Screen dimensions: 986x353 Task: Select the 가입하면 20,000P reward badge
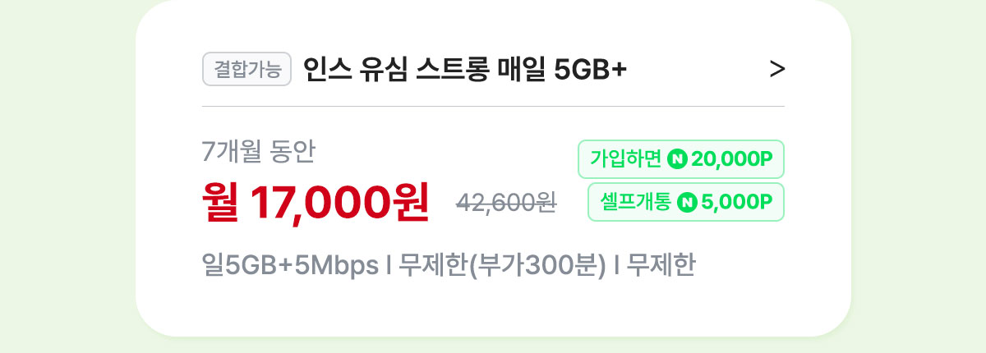coord(681,159)
